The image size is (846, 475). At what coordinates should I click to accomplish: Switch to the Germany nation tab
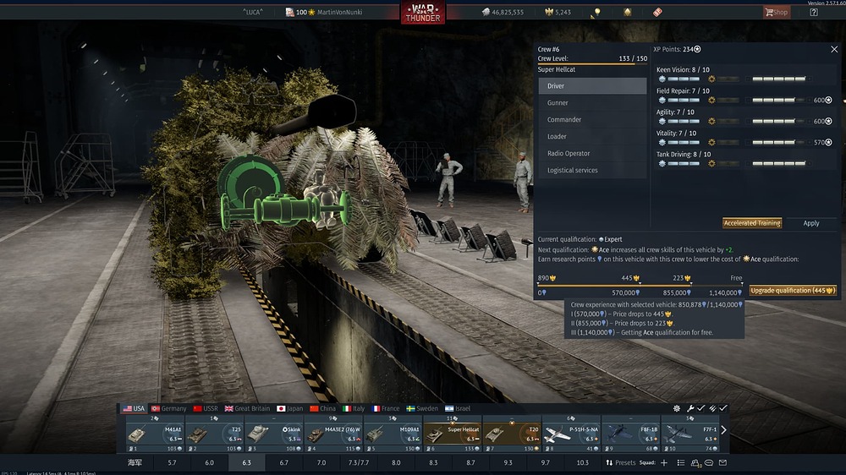point(169,409)
